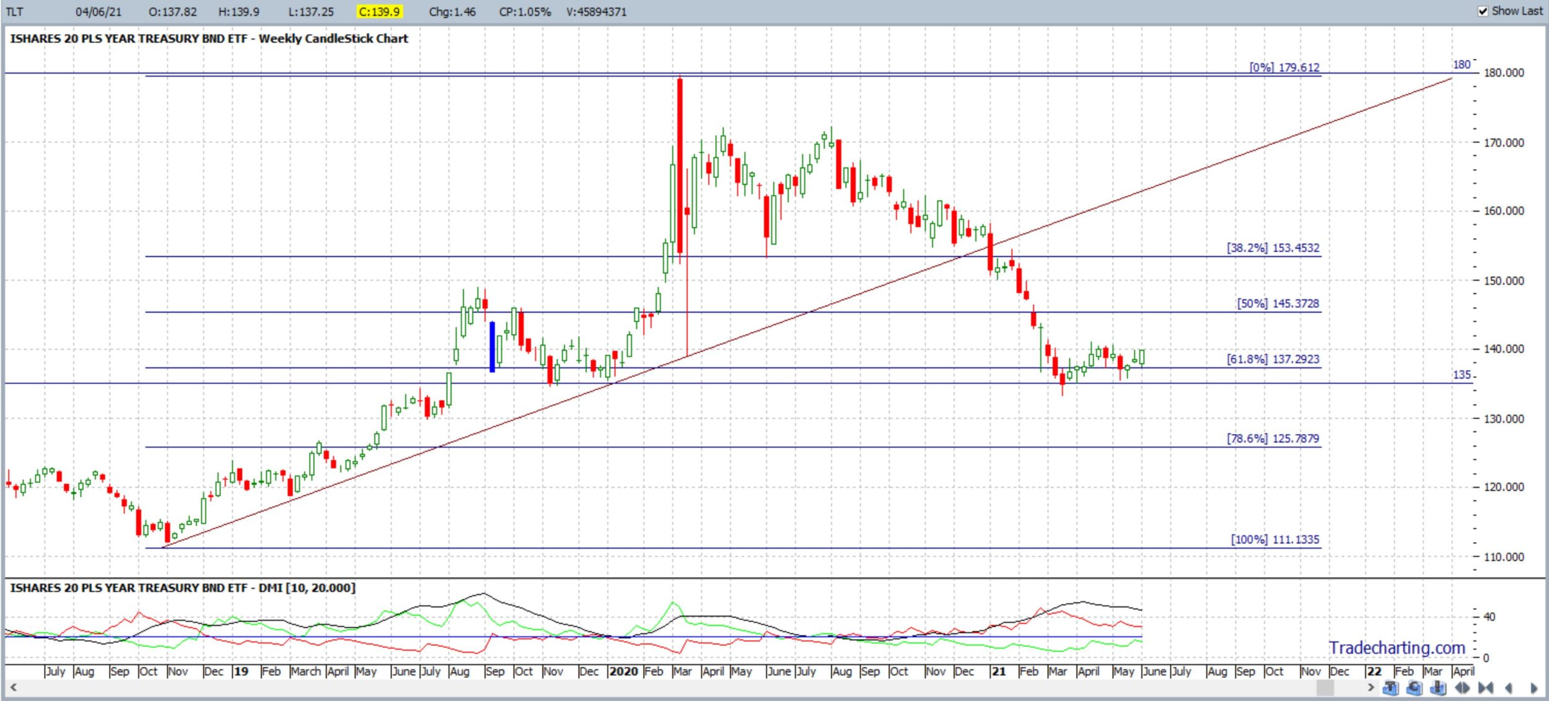Click the 19 year label on time axis
Image resolution: width=1549 pixels, height=701 pixels.
coord(241,672)
